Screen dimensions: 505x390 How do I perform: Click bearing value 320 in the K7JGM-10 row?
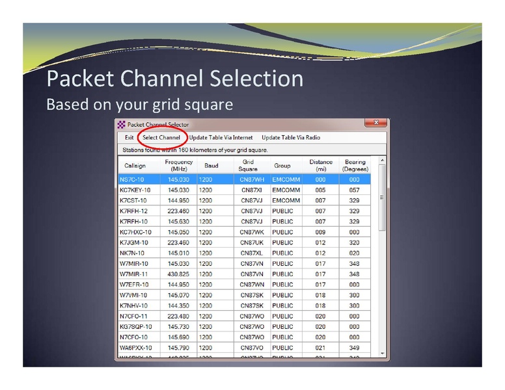tap(354, 242)
